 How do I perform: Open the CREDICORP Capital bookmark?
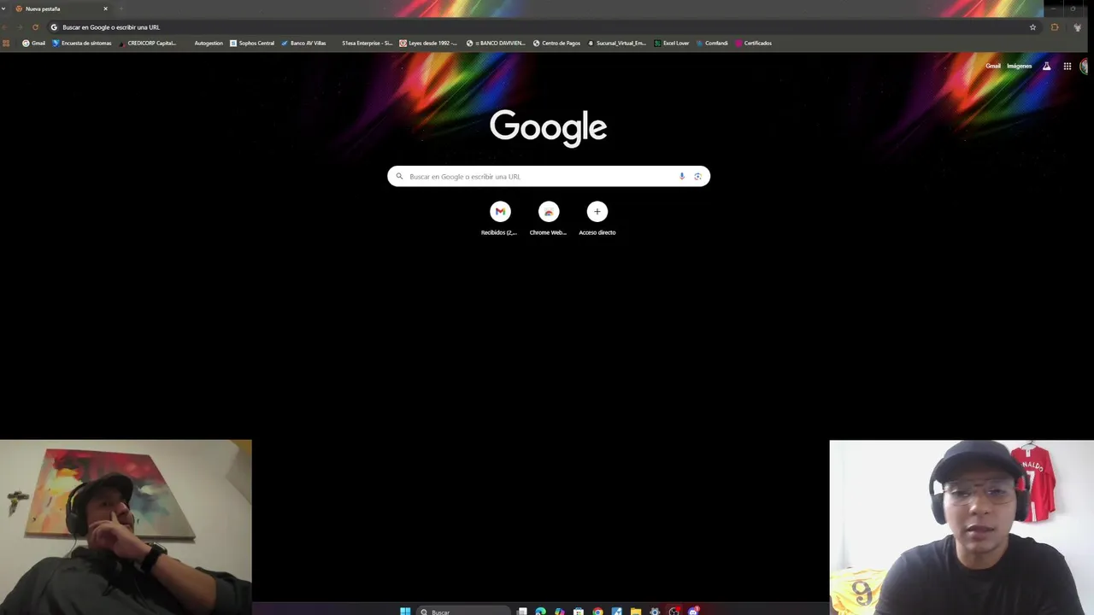(x=147, y=43)
